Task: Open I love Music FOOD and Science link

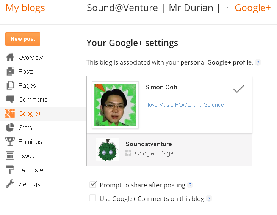Action: 185,105
